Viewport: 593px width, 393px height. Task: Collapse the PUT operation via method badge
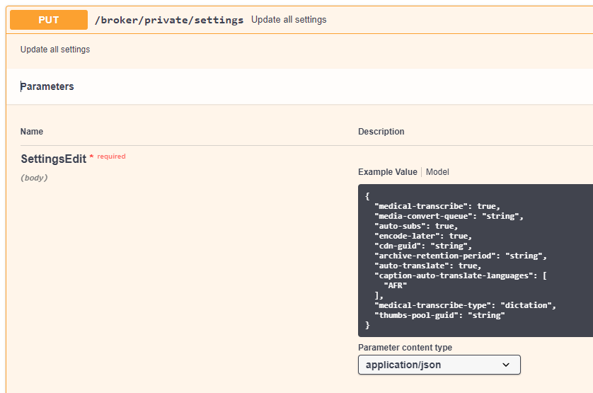point(48,20)
